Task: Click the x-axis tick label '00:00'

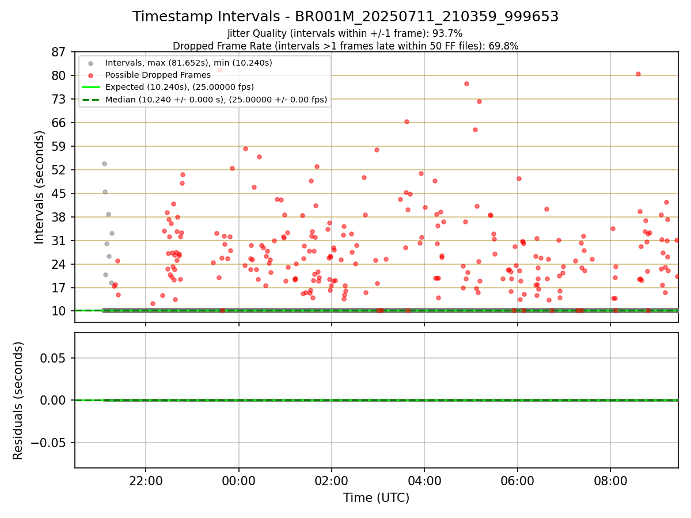Action: [238, 481]
